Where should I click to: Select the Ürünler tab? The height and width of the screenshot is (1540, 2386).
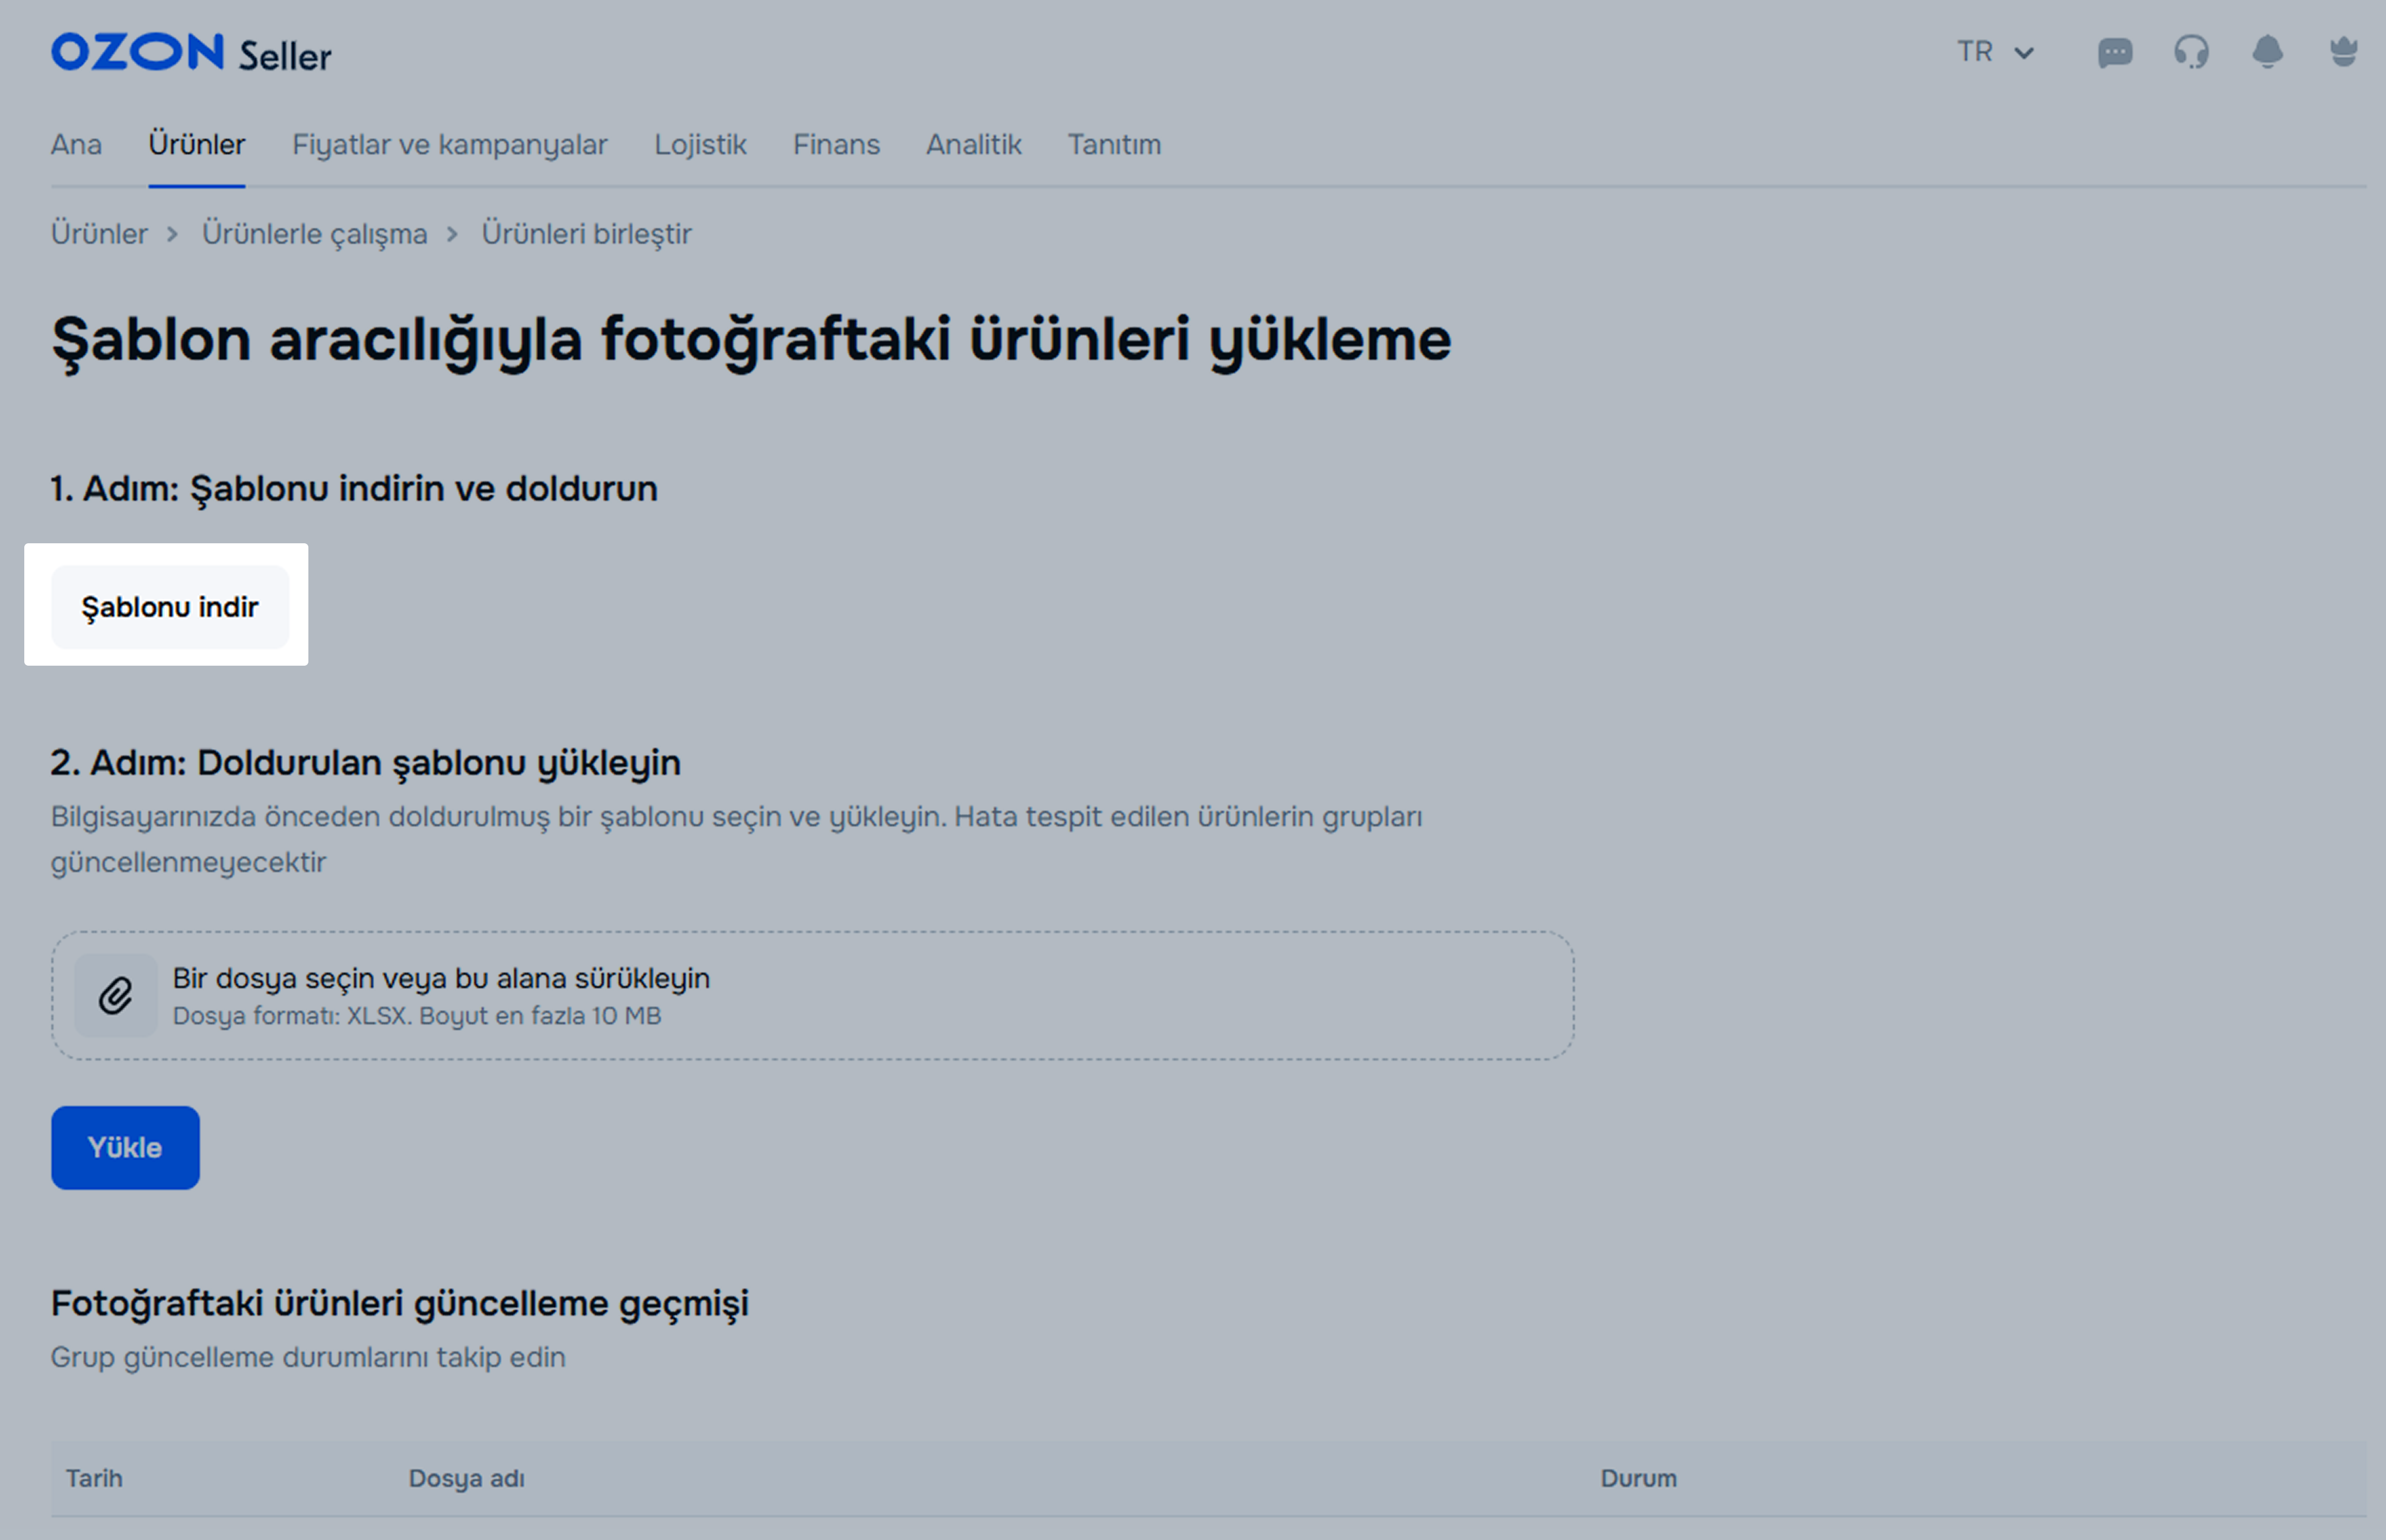[196, 145]
